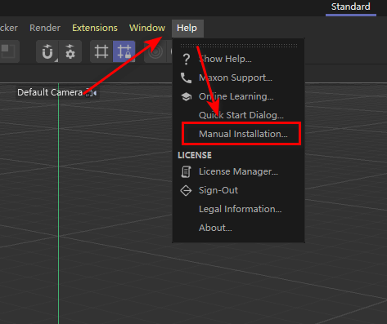Viewport: 387px width, 324px height.
Task: Click the question mark Show Help icon
Action: (x=187, y=59)
